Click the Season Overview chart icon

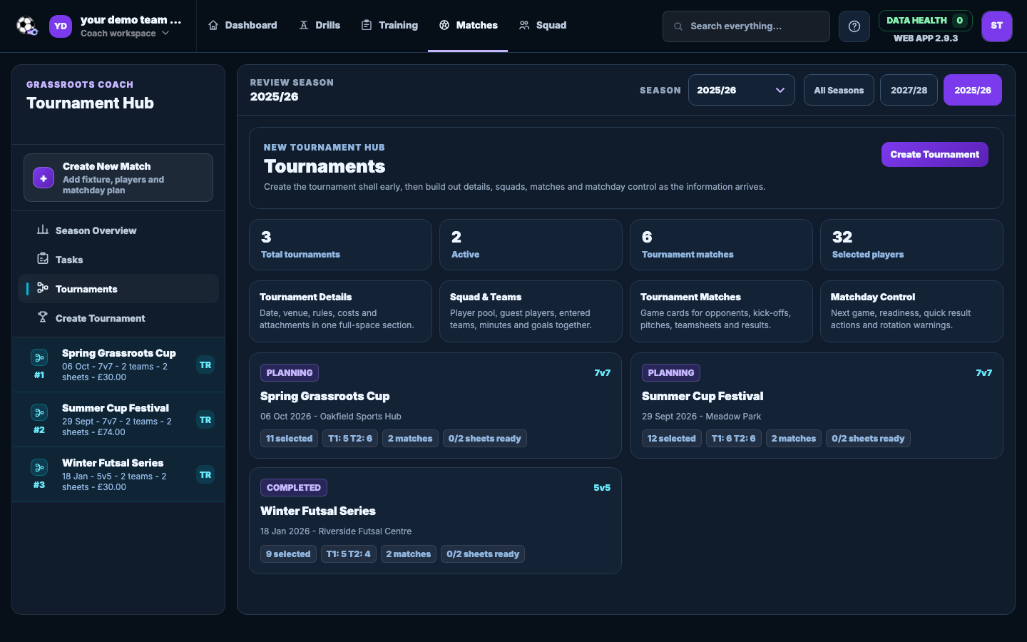click(x=43, y=230)
